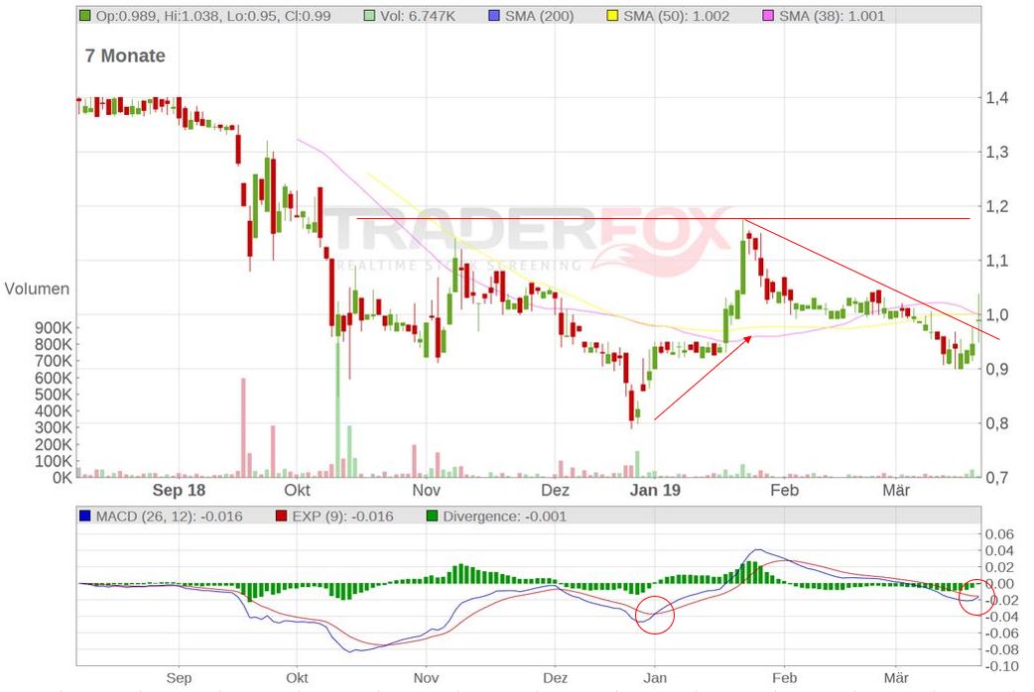
Task: Click the 'Sep 18' date label
Action: click(x=180, y=490)
